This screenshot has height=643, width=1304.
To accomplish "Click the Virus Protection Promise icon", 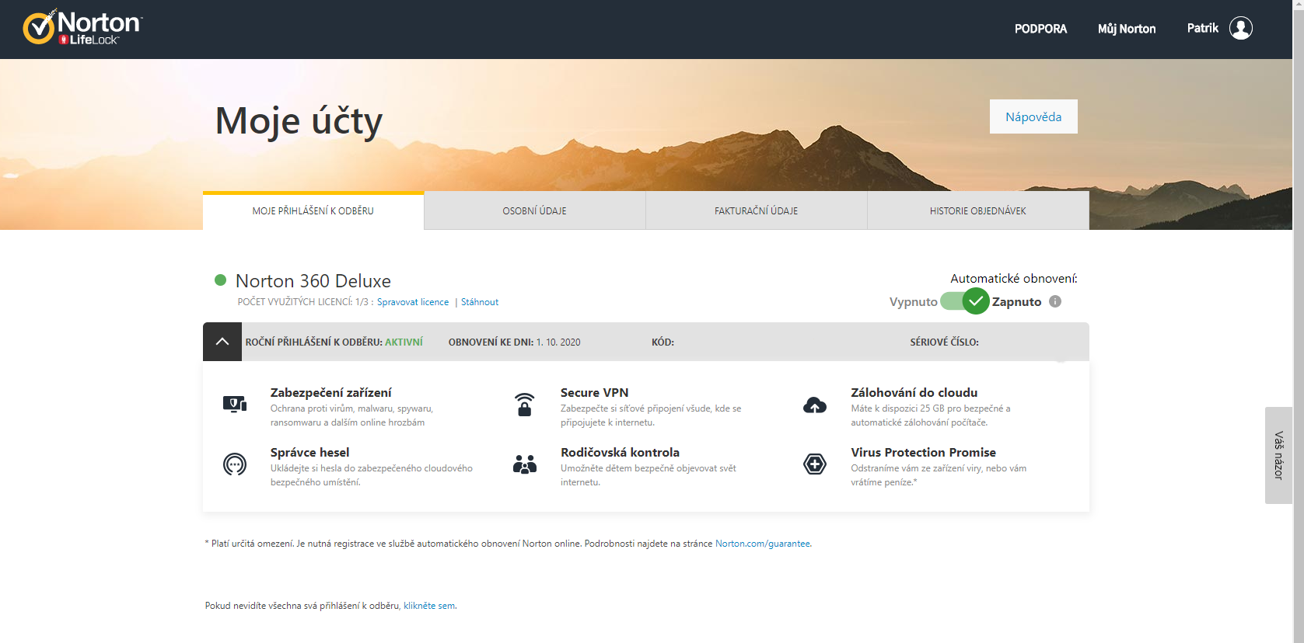I will (x=814, y=464).
